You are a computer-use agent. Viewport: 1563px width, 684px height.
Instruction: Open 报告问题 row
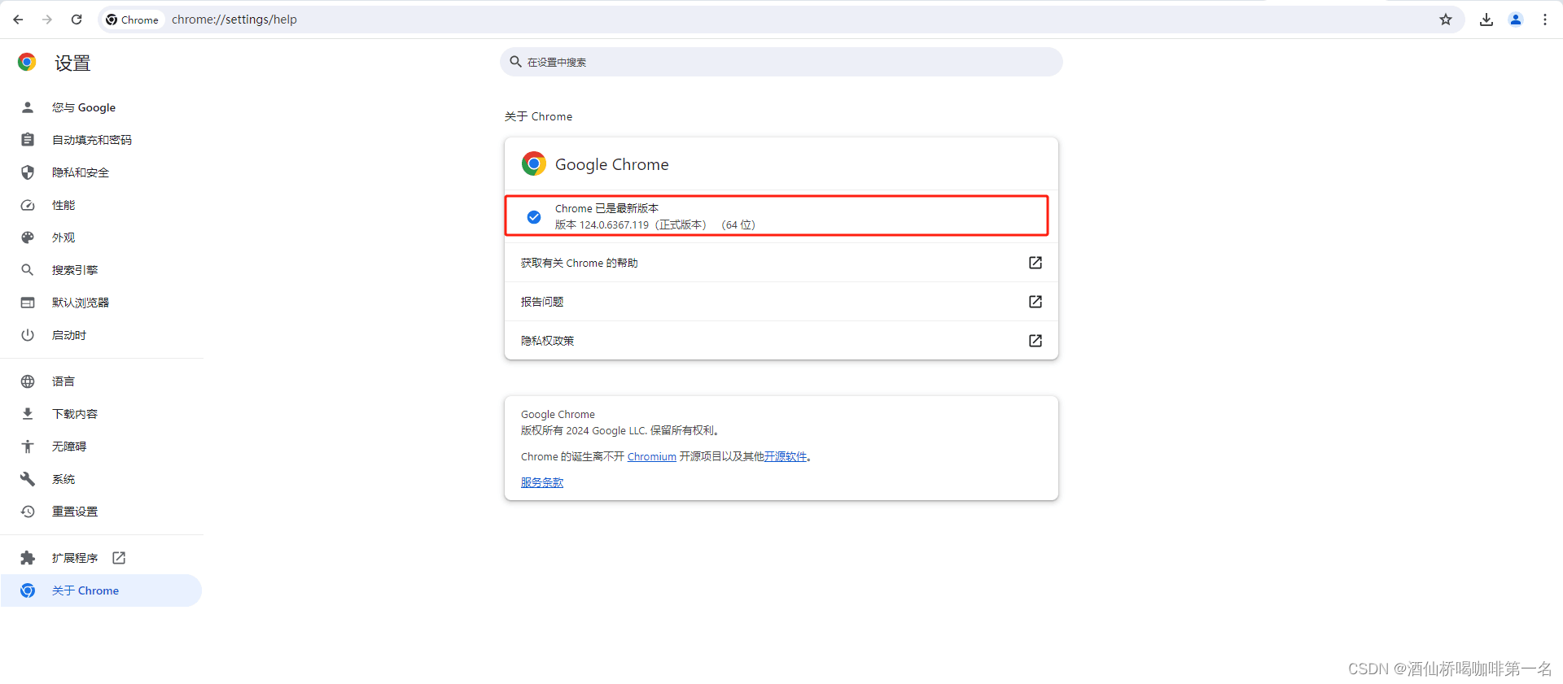[x=781, y=302]
